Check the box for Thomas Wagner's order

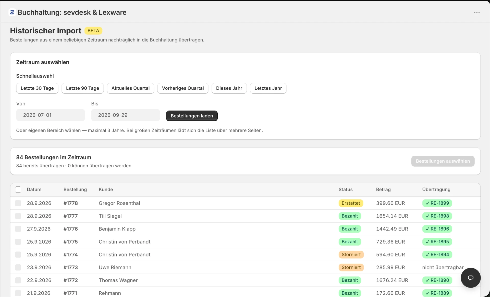point(18,280)
